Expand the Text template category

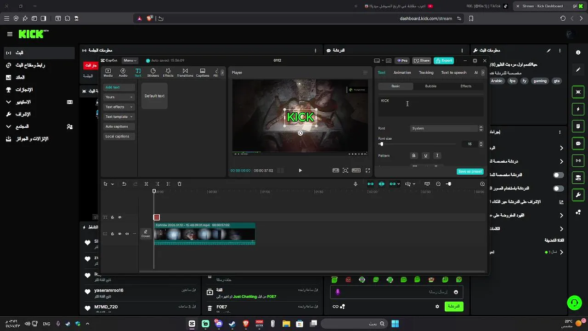119,117
